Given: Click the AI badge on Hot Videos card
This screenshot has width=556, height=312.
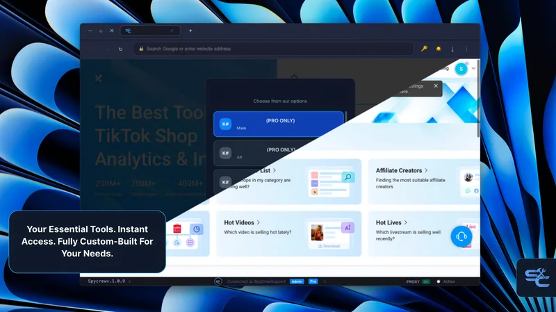Looking at the screenshot, I should pos(347,228).
